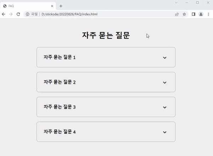Bookmark this page with the star
This screenshot has height=156, width=213.
tap(184, 14)
